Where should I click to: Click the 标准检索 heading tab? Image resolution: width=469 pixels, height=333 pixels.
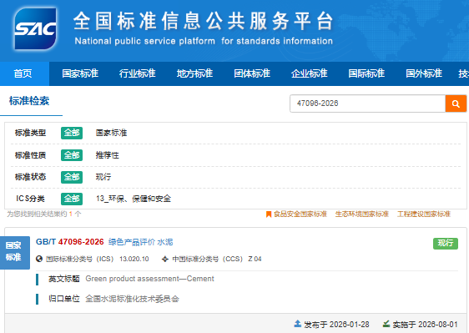[x=29, y=101]
